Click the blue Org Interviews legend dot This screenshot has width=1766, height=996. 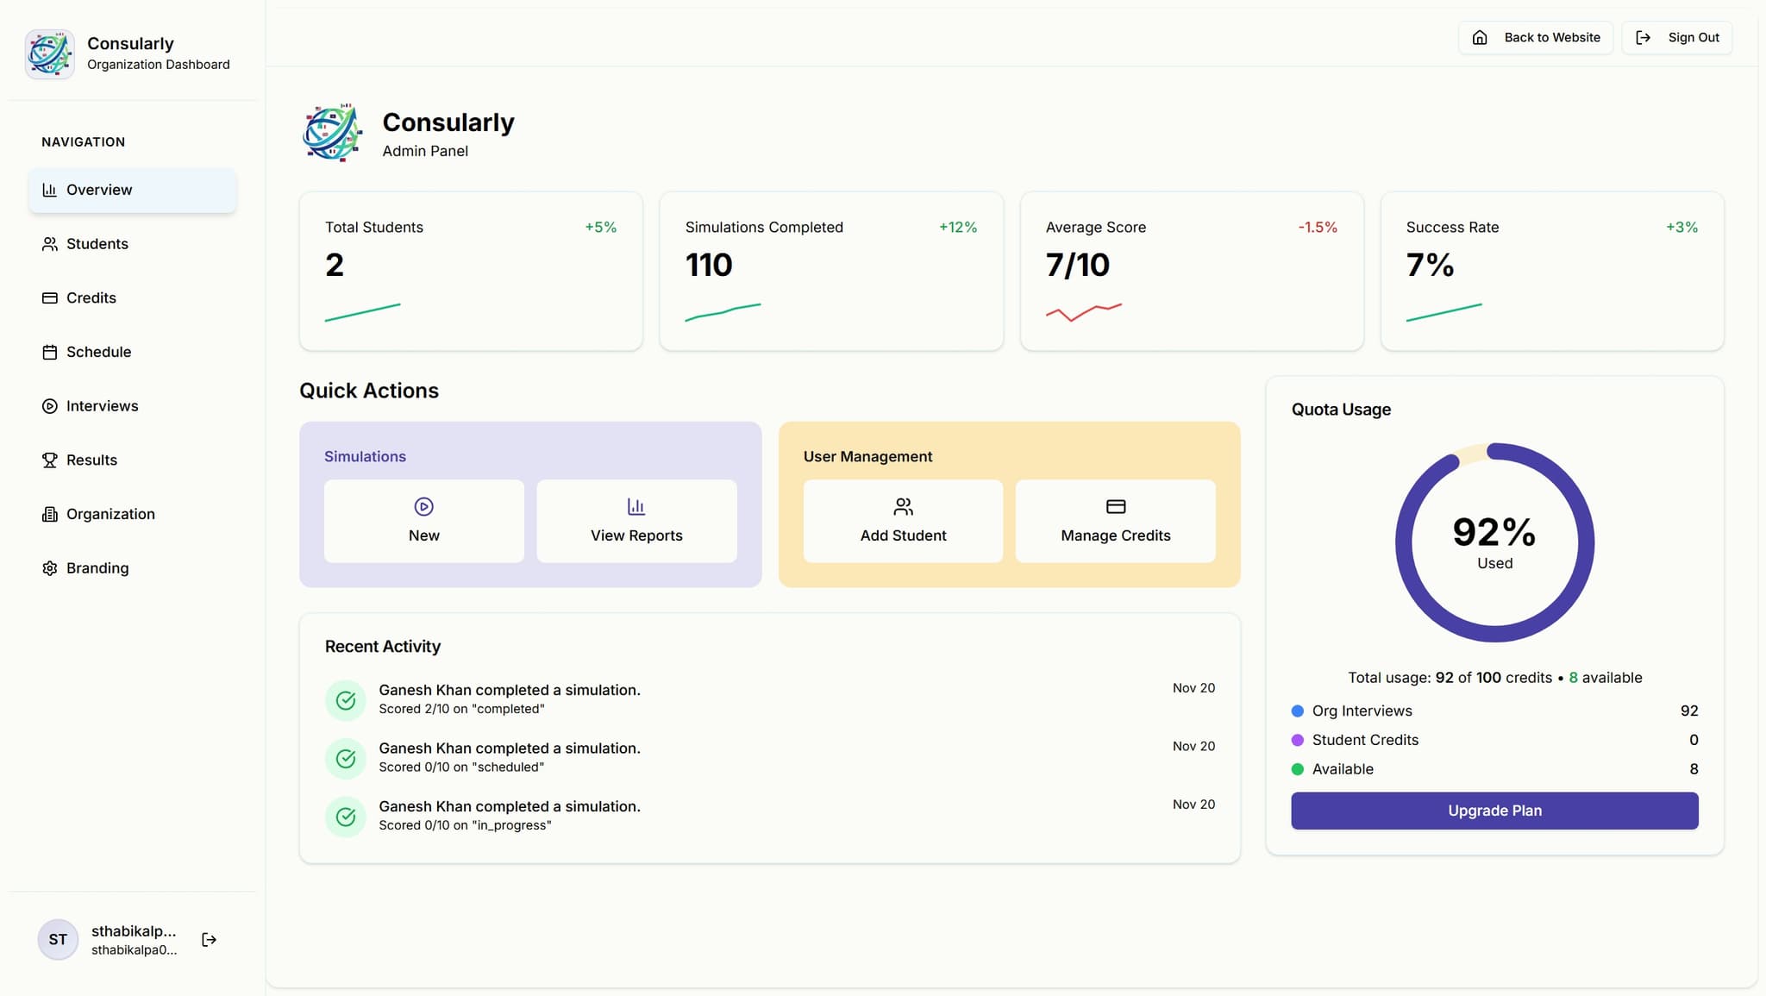pos(1297,711)
